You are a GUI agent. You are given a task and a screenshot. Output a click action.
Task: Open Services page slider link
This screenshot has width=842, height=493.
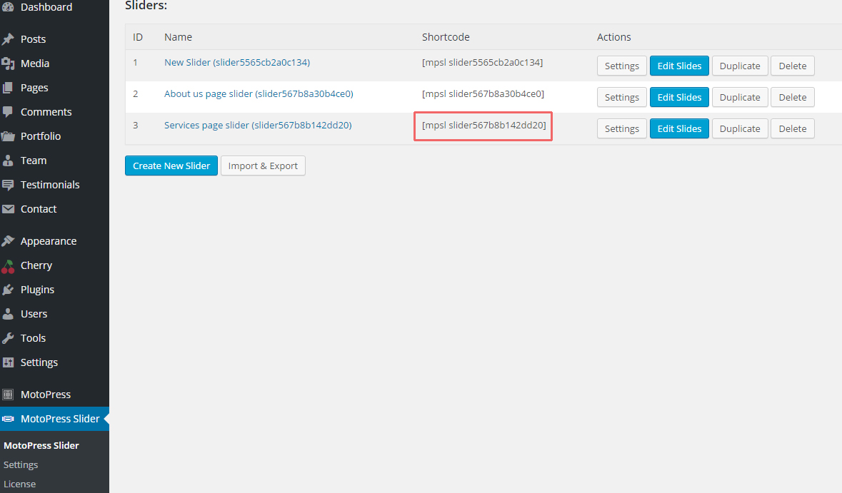point(258,125)
